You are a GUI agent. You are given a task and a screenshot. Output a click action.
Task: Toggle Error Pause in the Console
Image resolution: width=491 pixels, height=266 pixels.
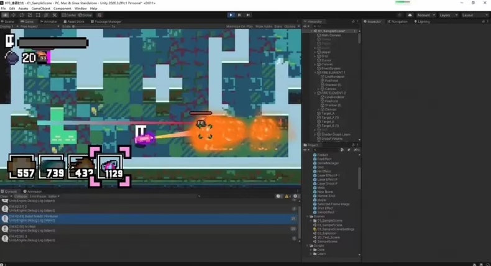[38, 196]
